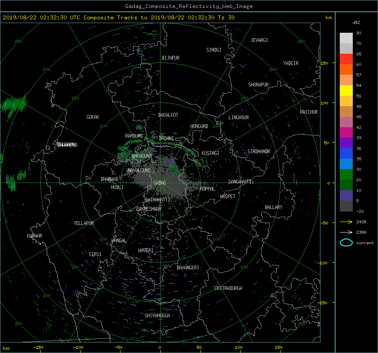
Task: Click the BALLARY city label
Action: coord(273,207)
